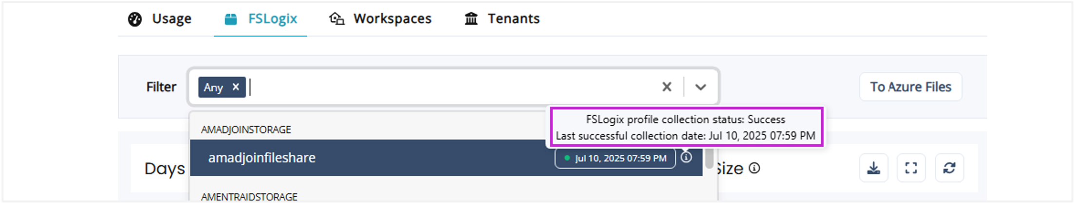Expand the chart to fullscreen
Viewport: 1074px width, 204px height.
click(x=911, y=168)
